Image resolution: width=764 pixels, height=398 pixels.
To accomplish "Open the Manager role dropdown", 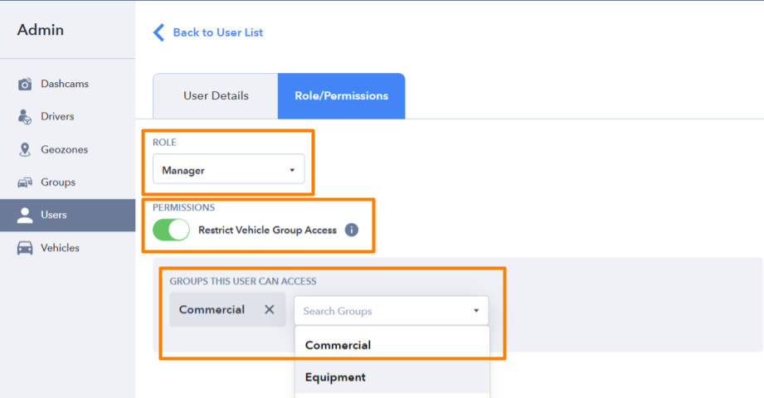I will click(x=228, y=169).
